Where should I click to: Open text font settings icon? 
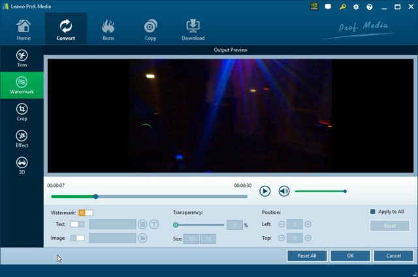pyautogui.click(x=154, y=224)
